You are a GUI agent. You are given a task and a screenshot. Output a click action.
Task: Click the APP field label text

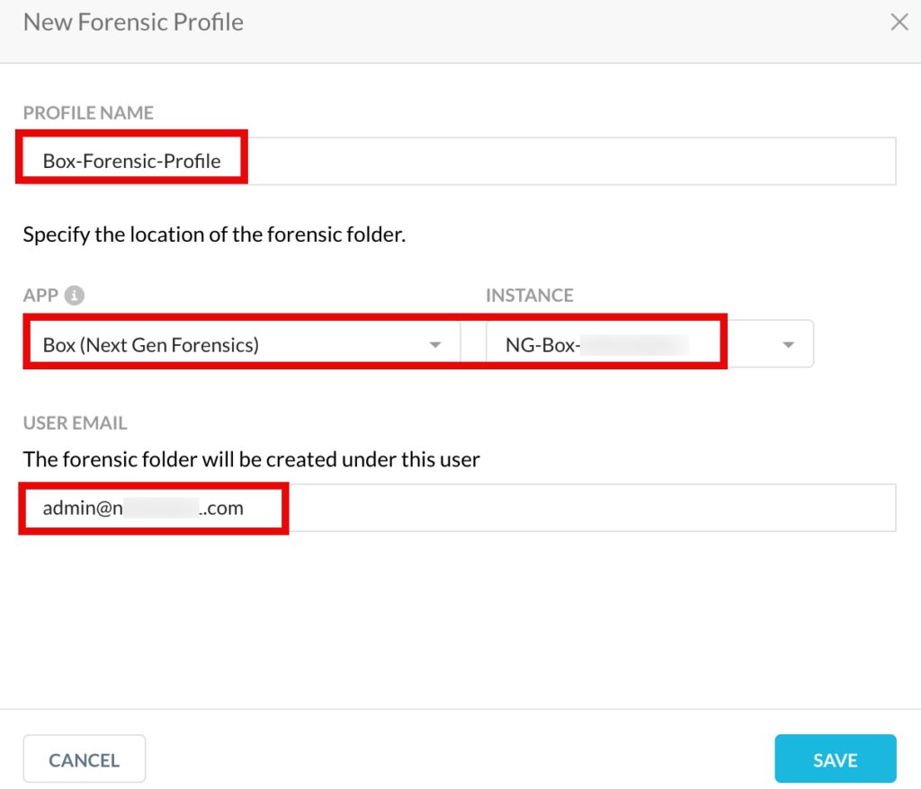tap(40, 295)
